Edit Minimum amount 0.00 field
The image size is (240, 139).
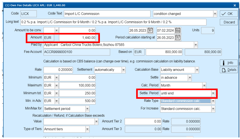[x=77, y=78]
